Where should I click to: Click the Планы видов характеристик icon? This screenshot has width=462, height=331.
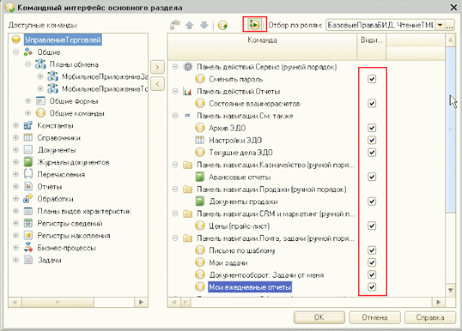pyautogui.click(x=28, y=211)
